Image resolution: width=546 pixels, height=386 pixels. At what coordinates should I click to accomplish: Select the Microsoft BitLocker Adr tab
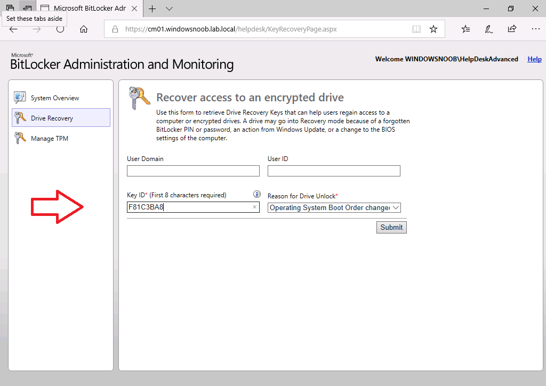[x=90, y=9]
